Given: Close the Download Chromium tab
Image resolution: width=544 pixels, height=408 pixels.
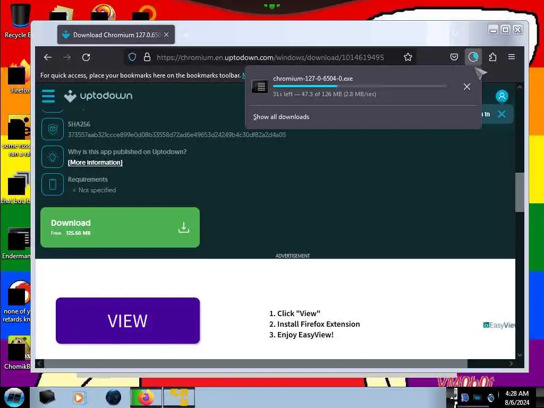Looking at the screenshot, I should pos(166,35).
